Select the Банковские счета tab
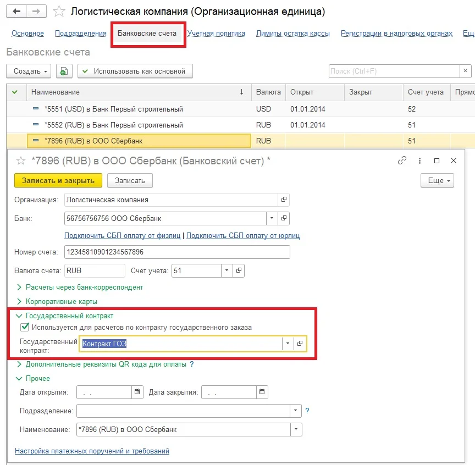The height and width of the screenshot is (465, 475). 147,34
